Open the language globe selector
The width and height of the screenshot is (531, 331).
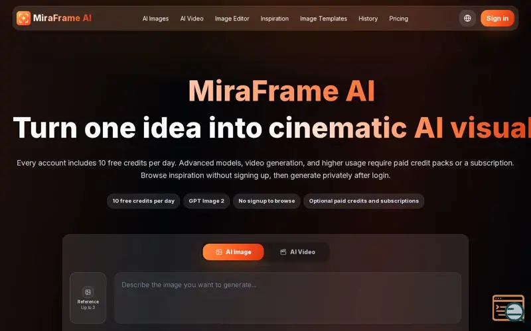pos(467,19)
